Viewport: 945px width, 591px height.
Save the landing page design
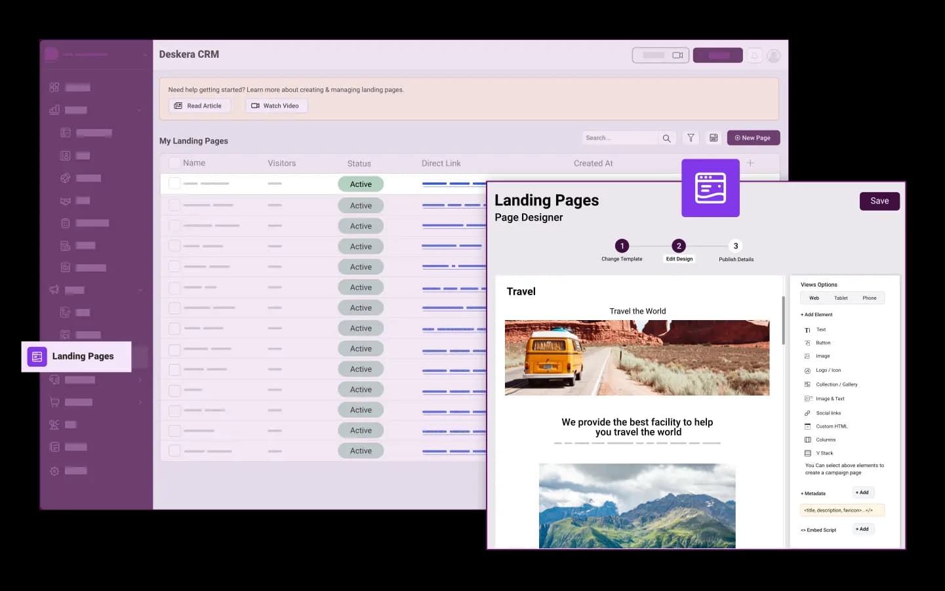click(x=879, y=201)
